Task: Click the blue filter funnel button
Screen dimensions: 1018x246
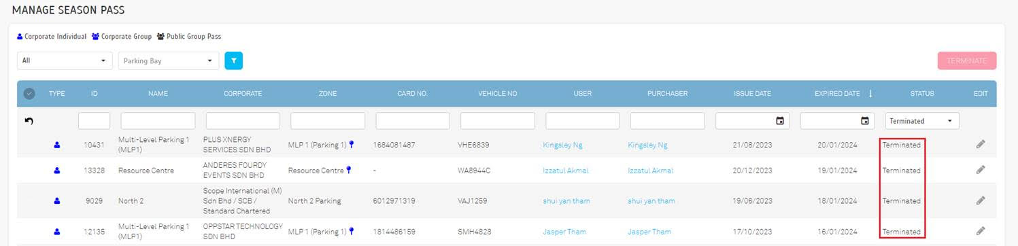Action: 234,60
